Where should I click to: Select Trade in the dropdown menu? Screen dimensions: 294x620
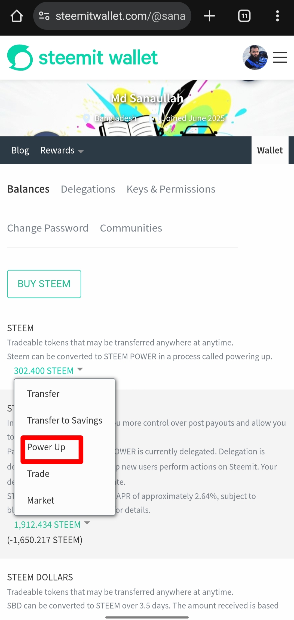(38, 474)
